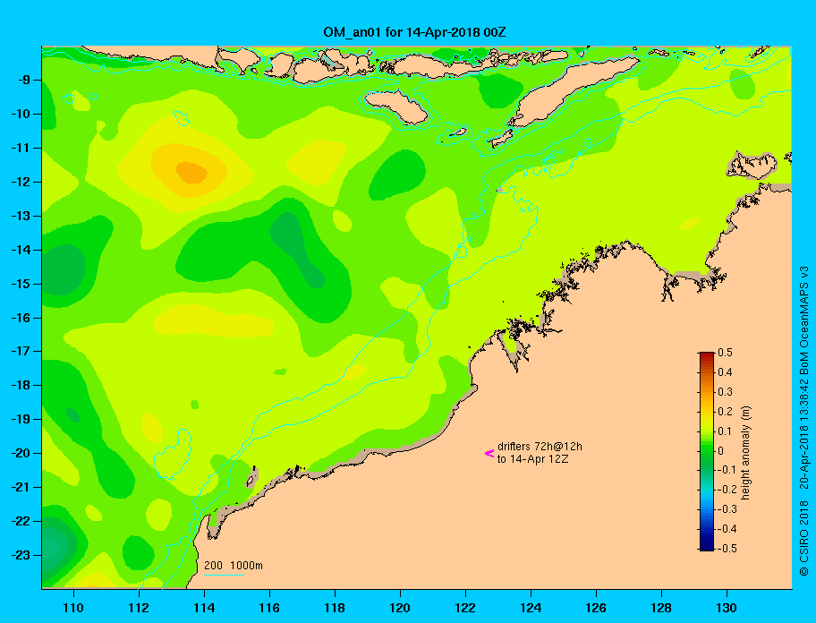
Task: Click latitude axis label "-15"
Action: [x=21, y=284]
